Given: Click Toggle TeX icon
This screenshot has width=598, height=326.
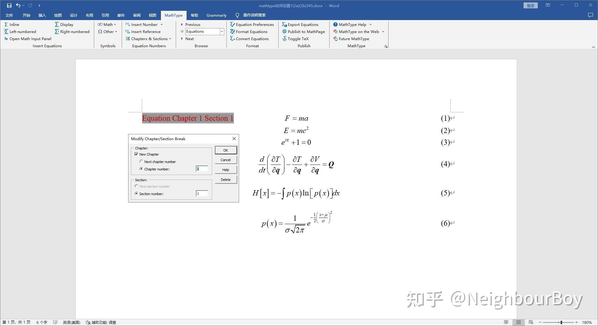Looking at the screenshot, I should pyautogui.click(x=284, y=39).
